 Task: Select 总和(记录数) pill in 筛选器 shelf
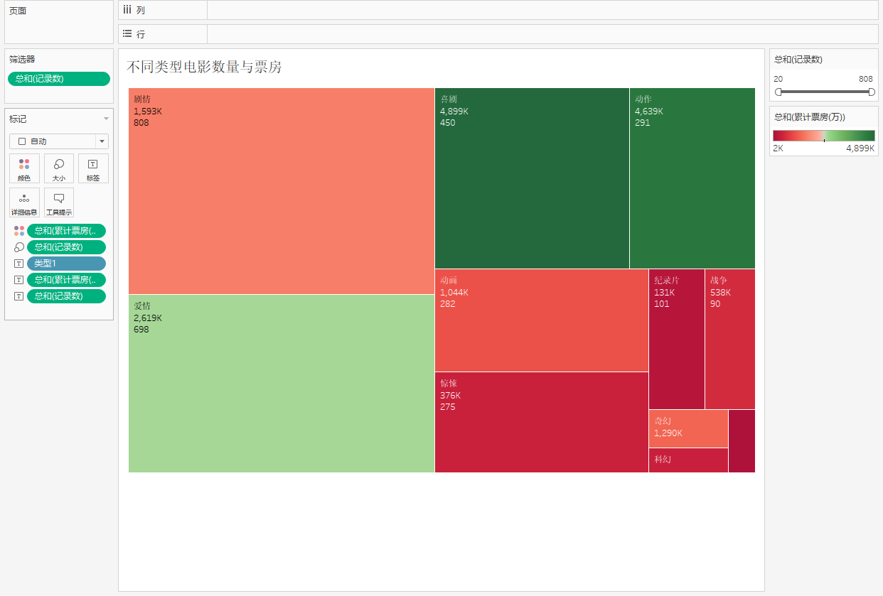tap(59, 79)
